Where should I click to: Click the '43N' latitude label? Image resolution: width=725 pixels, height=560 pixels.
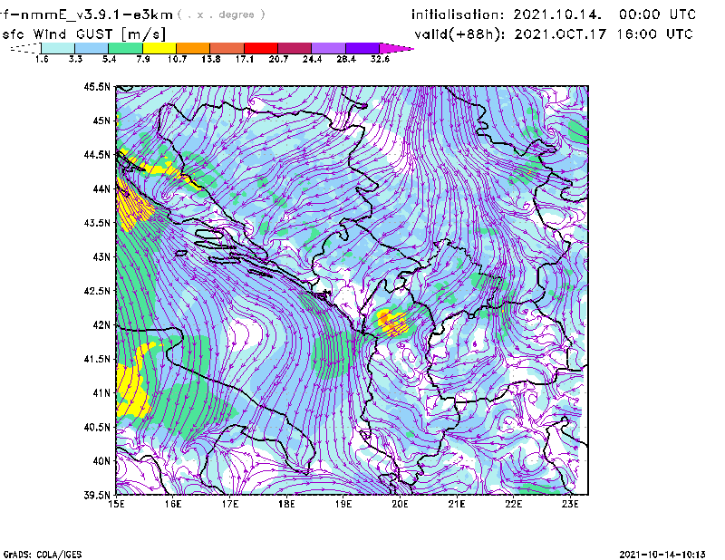pyautogui.click(x=101, y=256)
